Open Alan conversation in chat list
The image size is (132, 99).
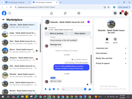click(x=20, y=67)
